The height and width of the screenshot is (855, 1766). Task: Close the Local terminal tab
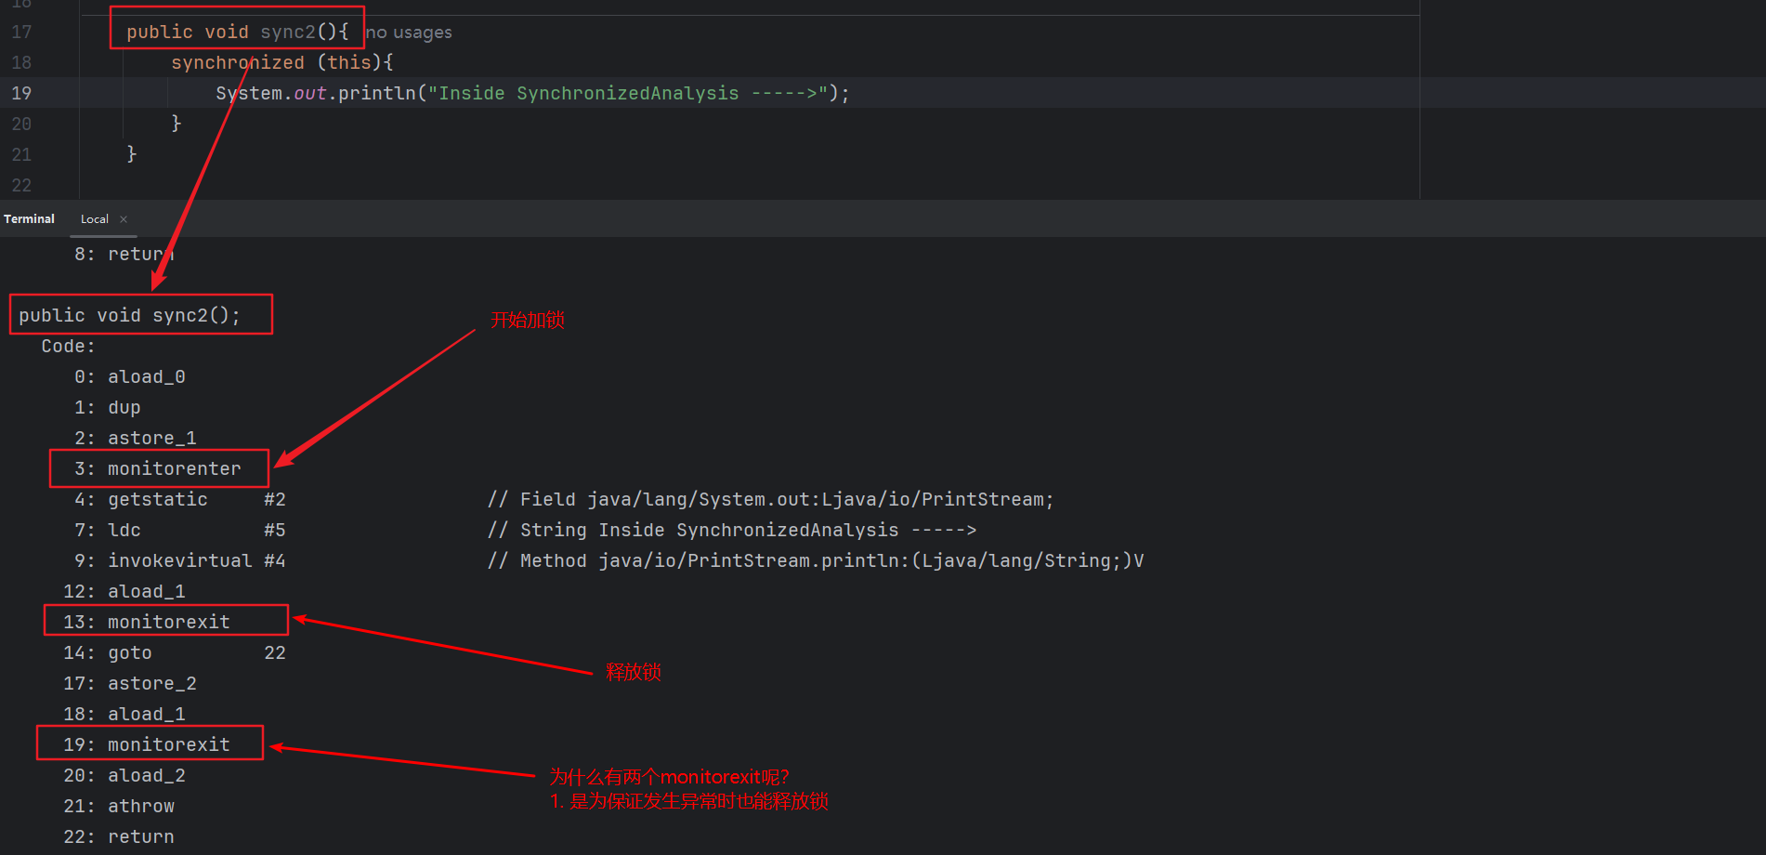124,219
